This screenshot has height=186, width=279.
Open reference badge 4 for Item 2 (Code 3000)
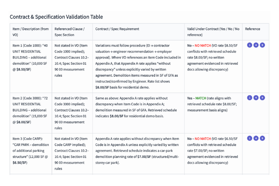[256, 98]
